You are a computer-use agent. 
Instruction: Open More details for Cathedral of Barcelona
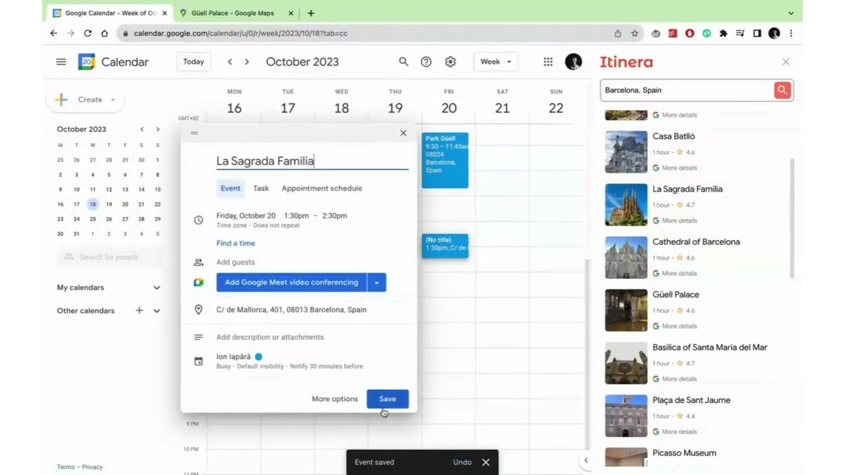click(x=679, y=273)
